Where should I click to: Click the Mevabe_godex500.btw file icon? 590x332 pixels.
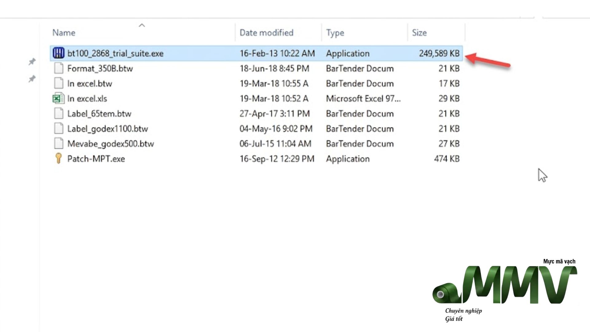(x=58, y=144)
